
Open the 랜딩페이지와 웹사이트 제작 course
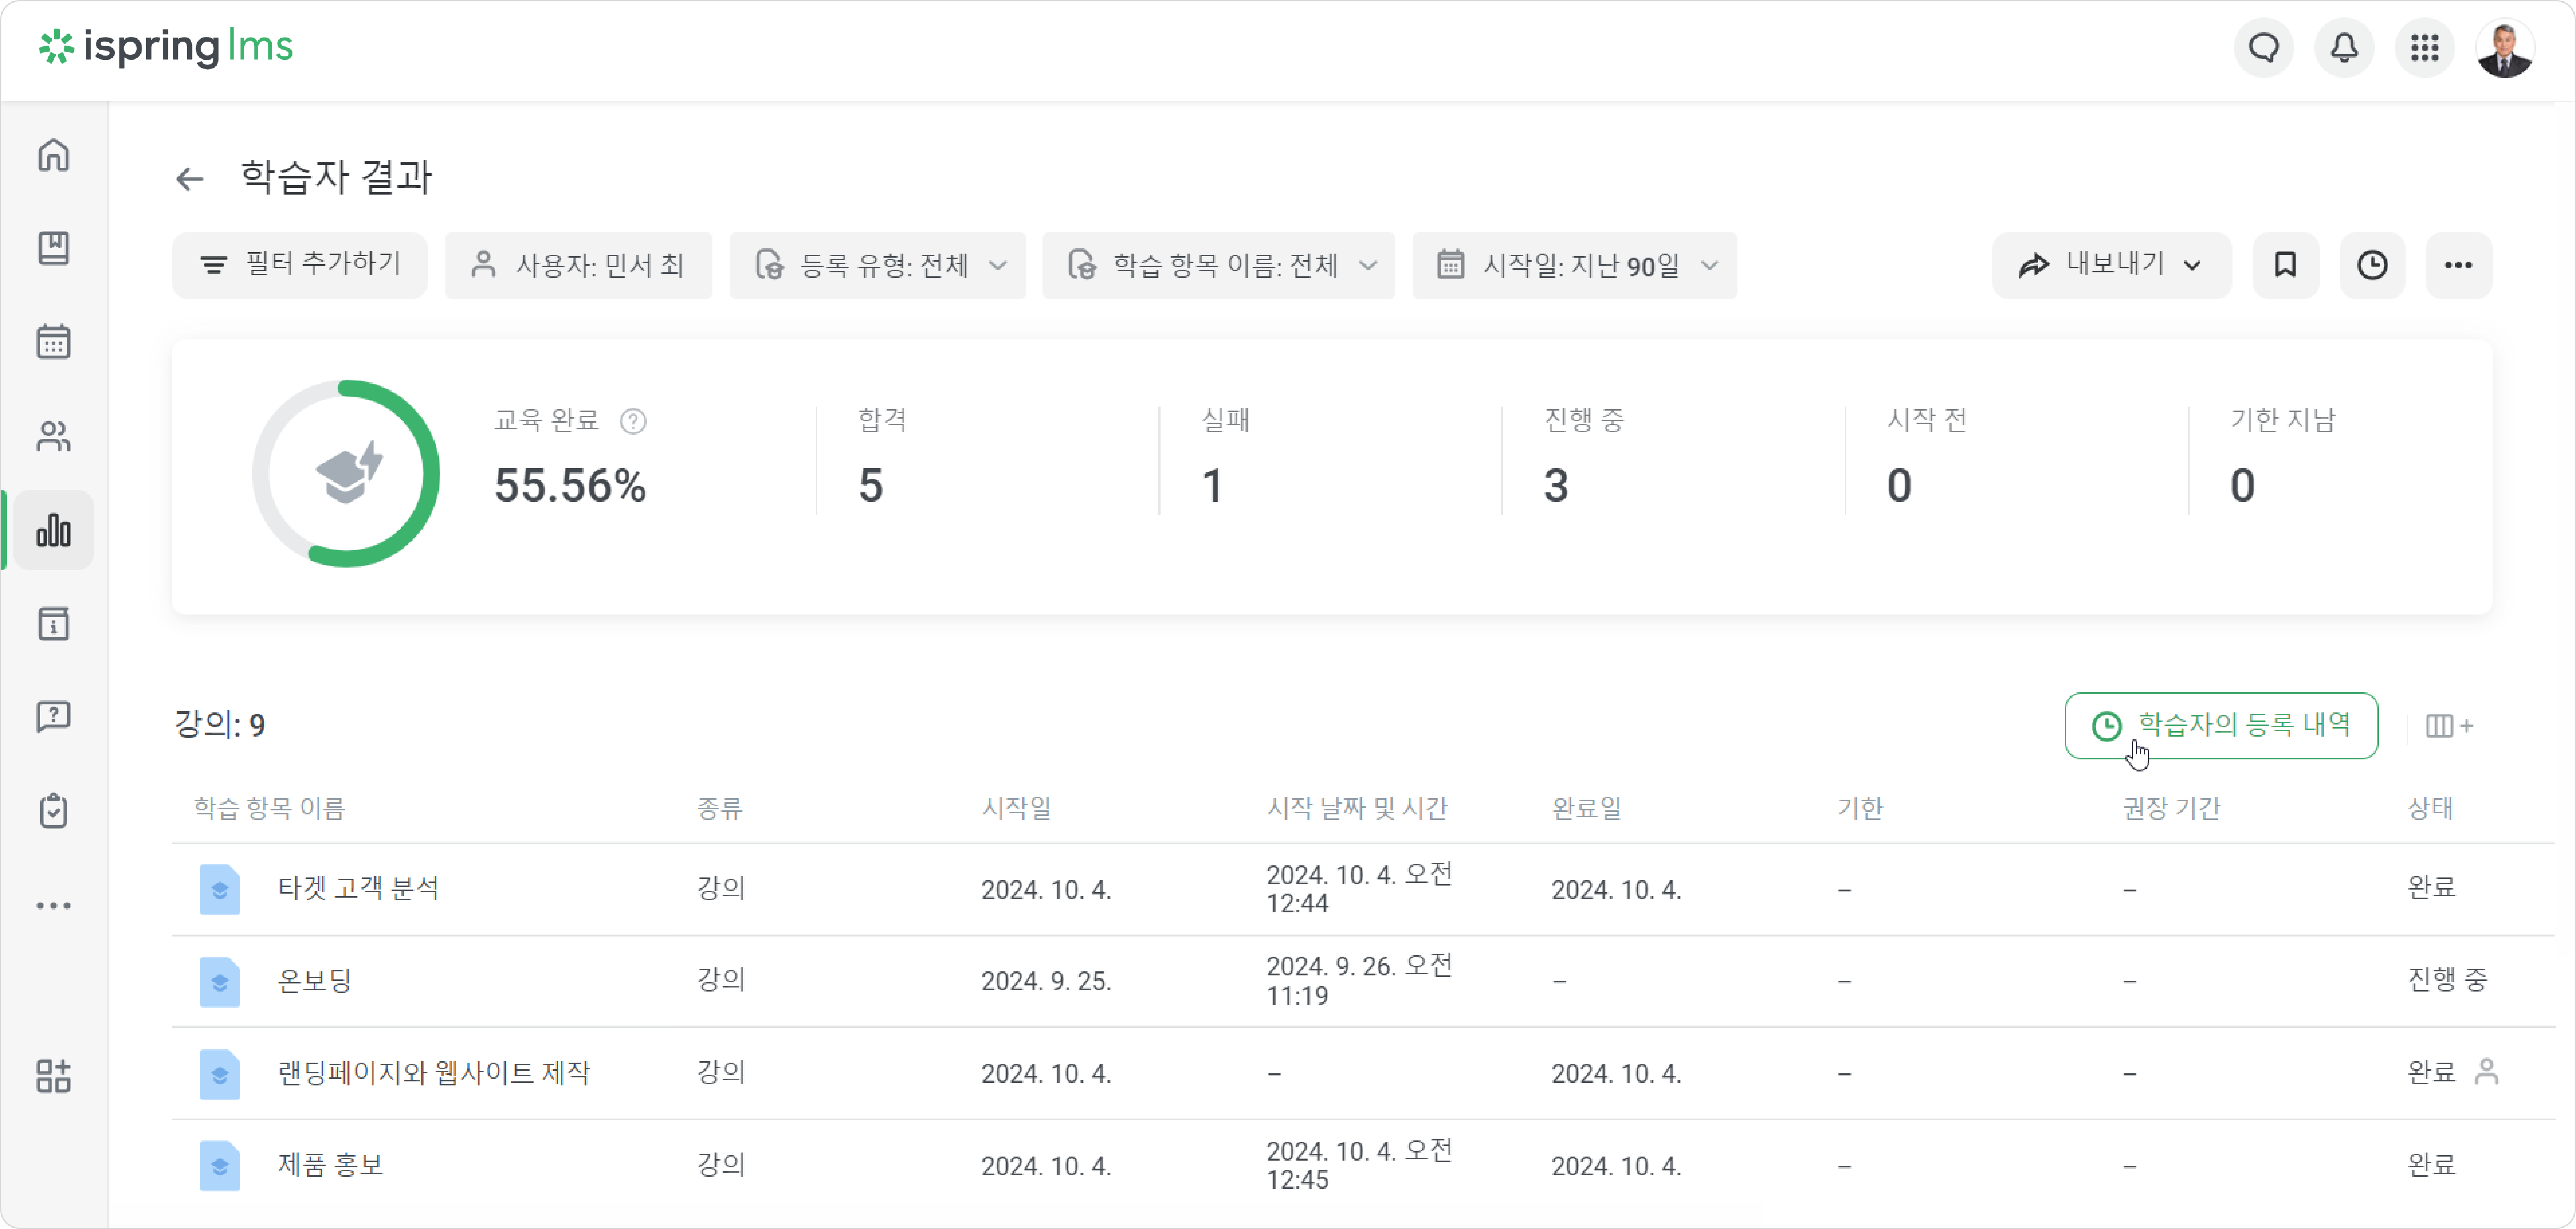click(434, 1073)
